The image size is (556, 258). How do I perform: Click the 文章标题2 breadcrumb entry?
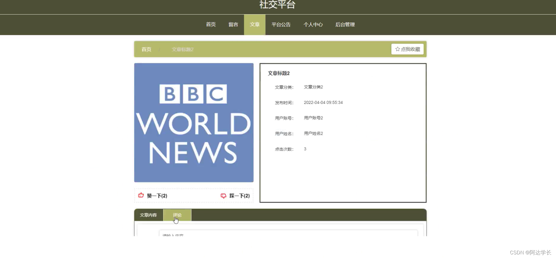pos(183,49)
